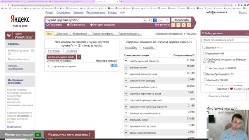The image size is (249, 140).
Task: Switch to the 'Только телефоны' tab
Action: point(103,34)
